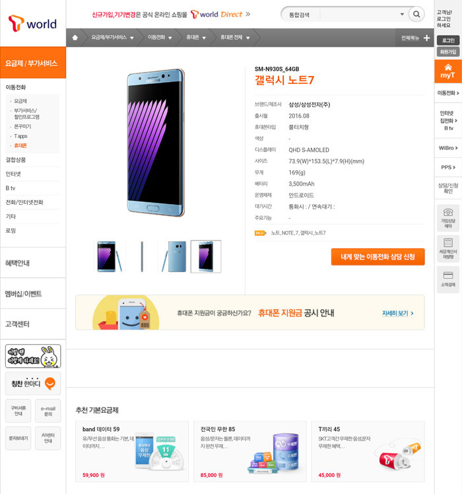Open the myT home icon panel
This screenshot has width=462, height=494.
(x=448, y=71)
